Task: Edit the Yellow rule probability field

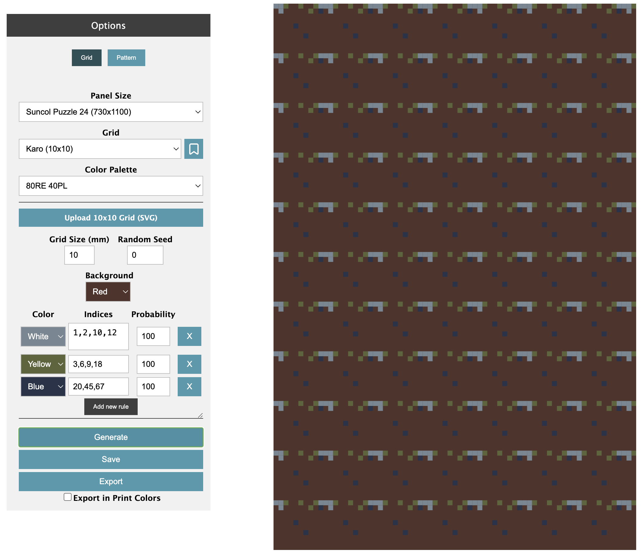Action: [153, 364]
